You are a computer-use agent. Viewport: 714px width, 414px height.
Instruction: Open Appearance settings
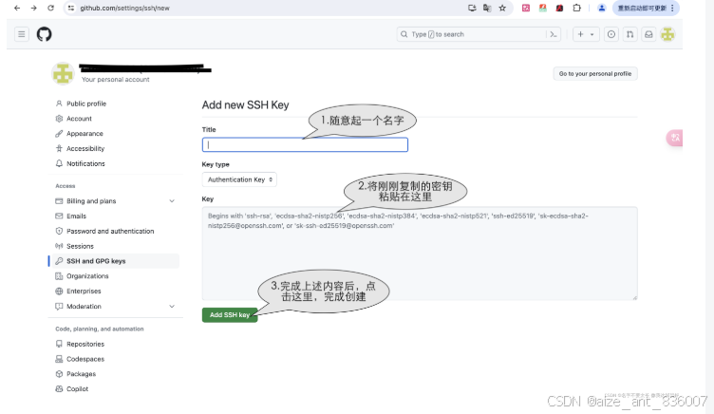click(x=85, y=134)
